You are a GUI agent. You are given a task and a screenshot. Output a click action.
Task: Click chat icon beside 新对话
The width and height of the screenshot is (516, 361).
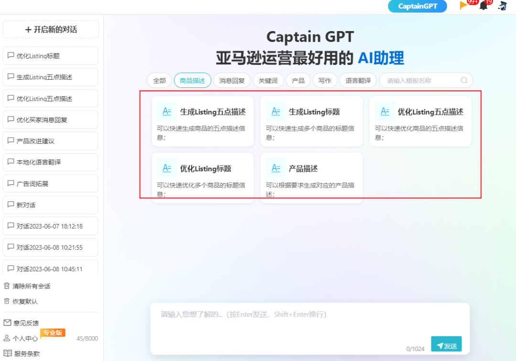(11, 205)
